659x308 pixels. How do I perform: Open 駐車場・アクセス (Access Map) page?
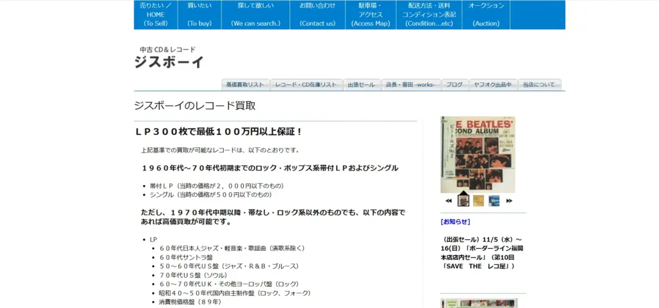coord(370,15)
